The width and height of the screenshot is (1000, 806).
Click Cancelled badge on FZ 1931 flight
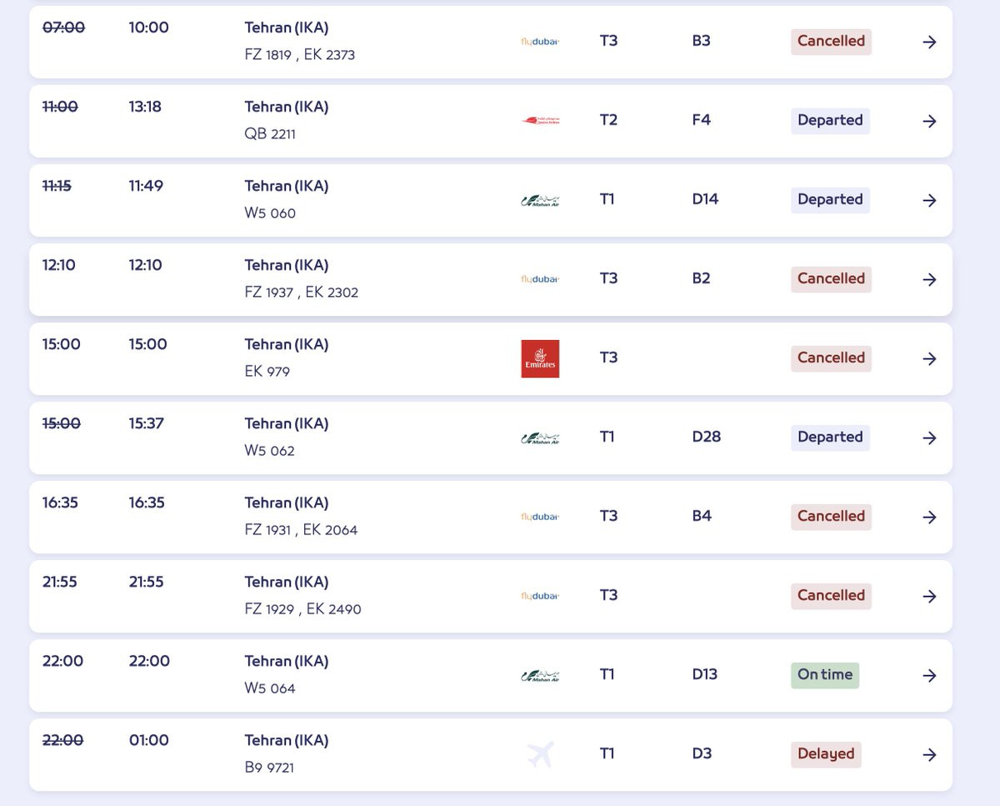click(831, 517)
